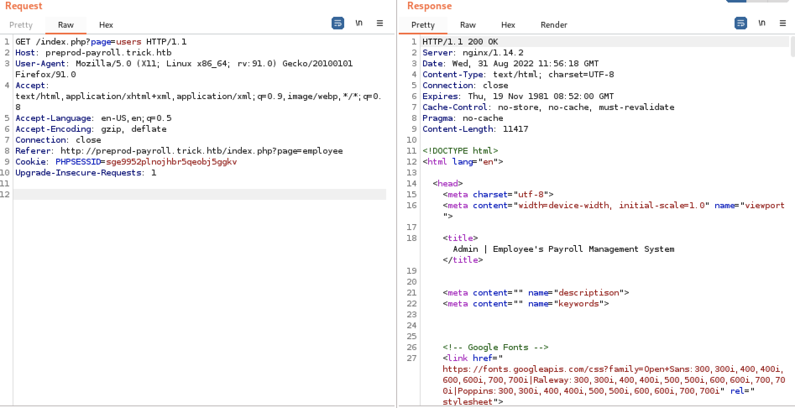Image resolution: width=795 pixels, height=408 pixels.
Task: Click the fonts.googleapis.com URL
Action: (x=614, y=380)
